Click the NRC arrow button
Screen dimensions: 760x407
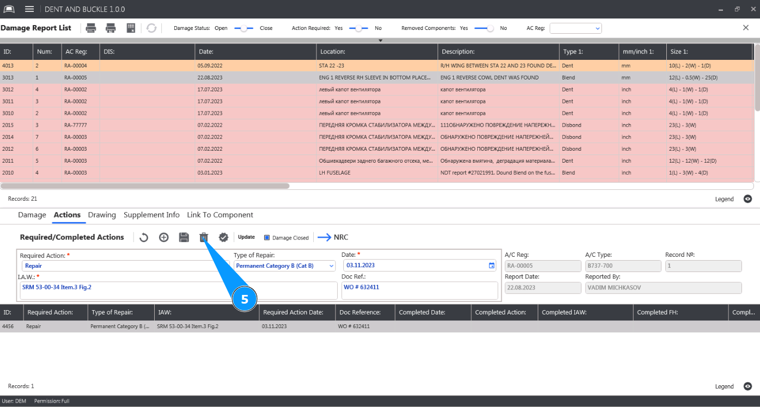[x=333, y=237]
